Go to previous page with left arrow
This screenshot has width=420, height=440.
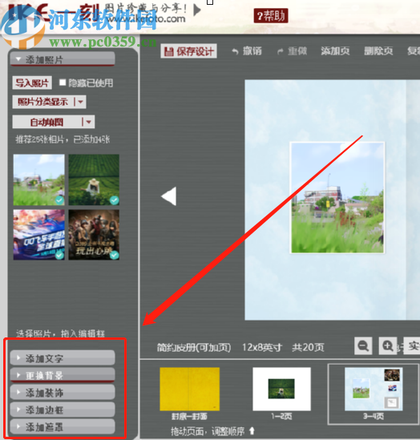169,196
